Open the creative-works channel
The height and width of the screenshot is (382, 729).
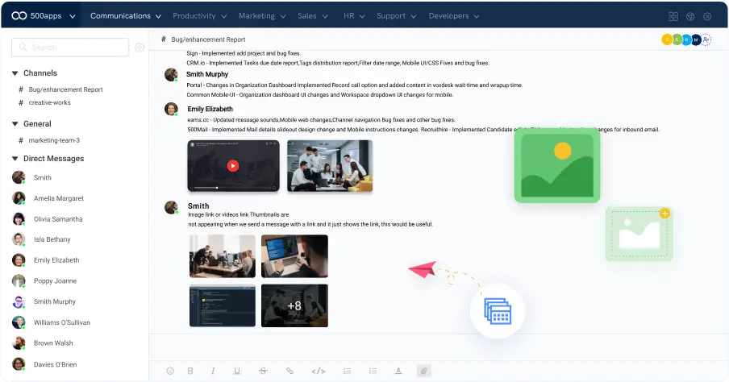[44, 102]
